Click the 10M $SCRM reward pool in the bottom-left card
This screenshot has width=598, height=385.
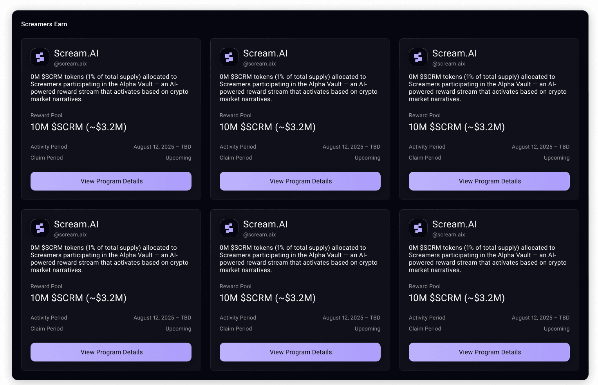tap(79, 298)
